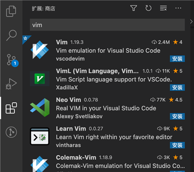Install the Learn Vim extension
Screen dimensions: 194x172
coord(177,145)
